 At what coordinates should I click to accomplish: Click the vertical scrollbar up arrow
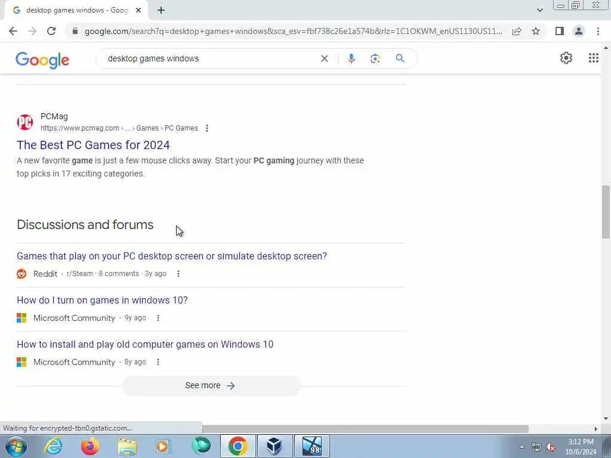606,48
